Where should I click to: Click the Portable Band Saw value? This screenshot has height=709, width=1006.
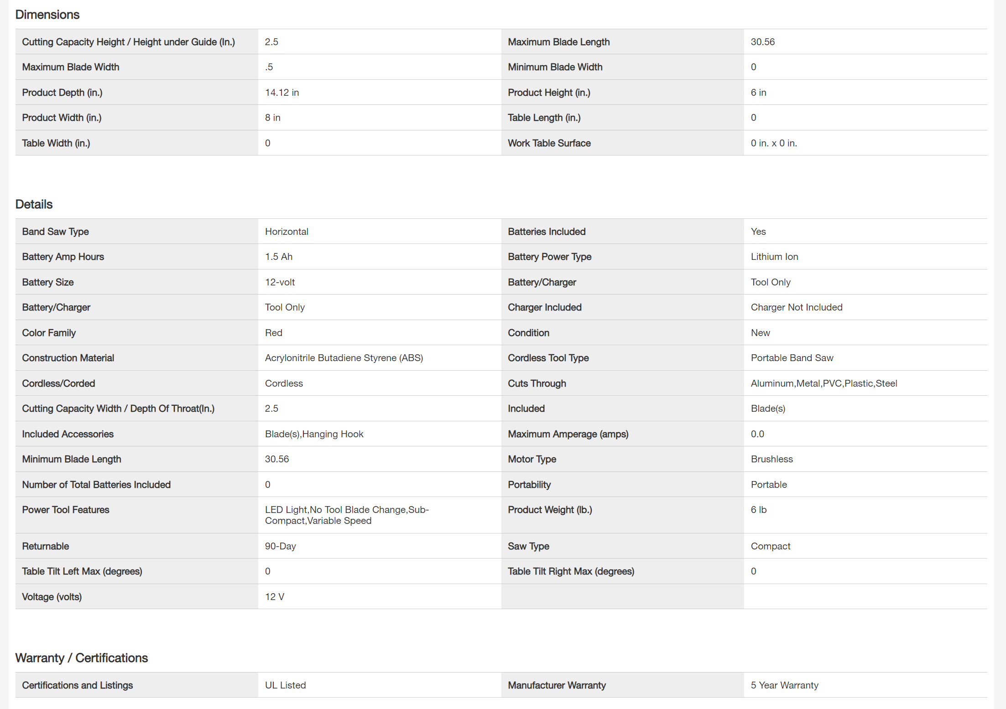click(x=792, y=358)
